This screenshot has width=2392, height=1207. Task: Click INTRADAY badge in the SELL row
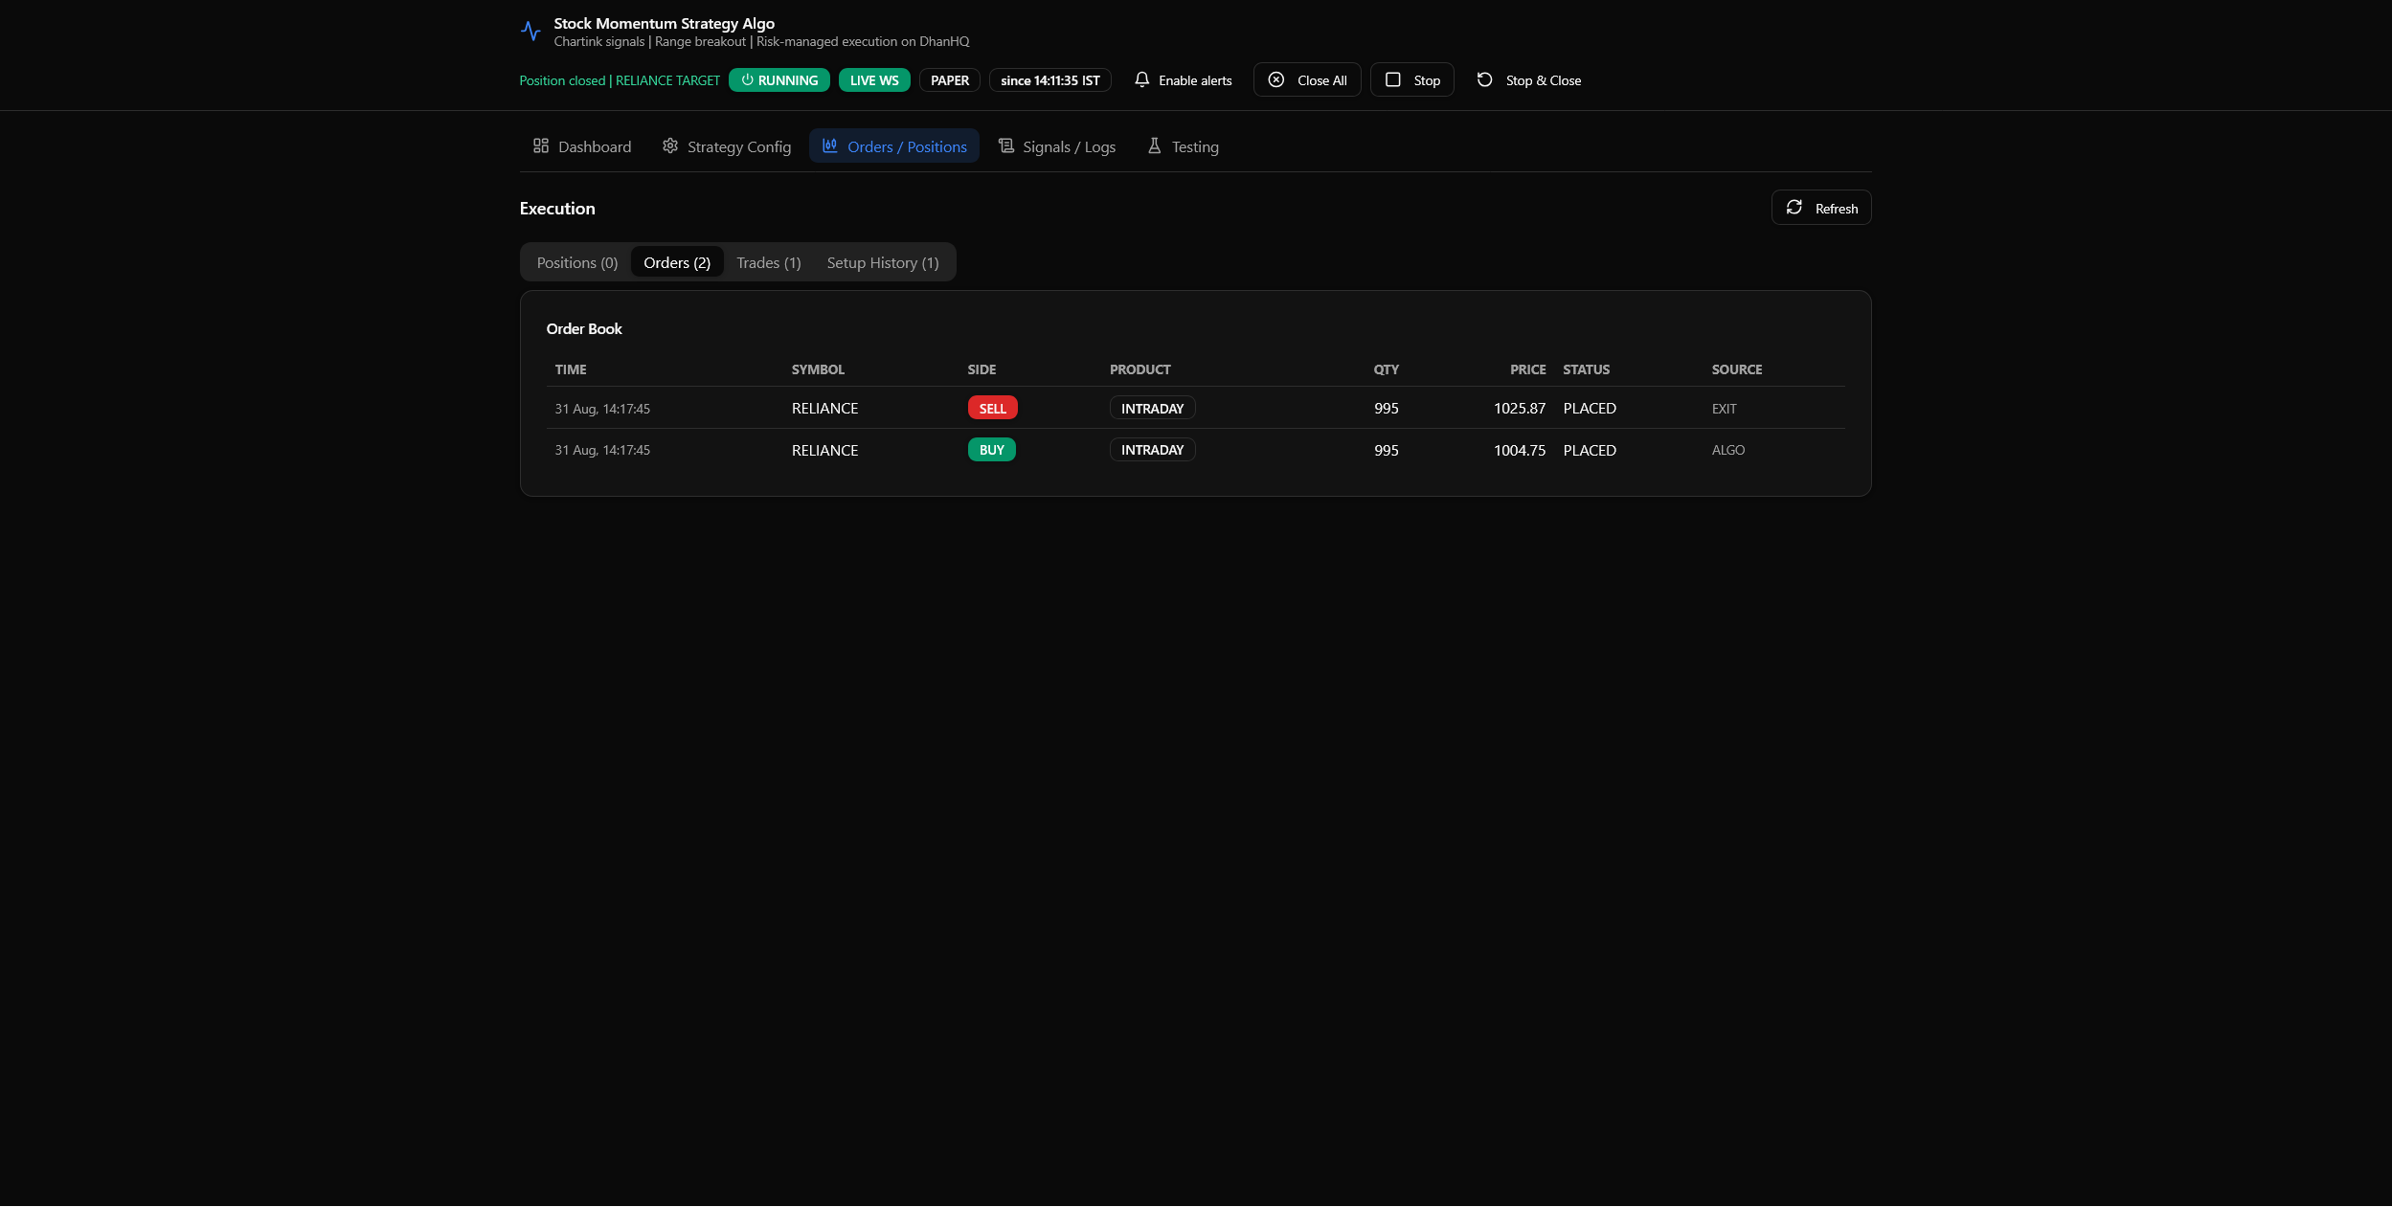[x=1153, y=408]
